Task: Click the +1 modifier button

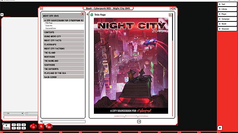Action: pos(14,125)
